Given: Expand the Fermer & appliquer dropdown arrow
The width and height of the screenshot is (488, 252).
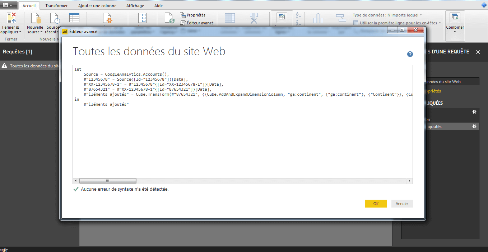Looking at the screenshot, I should tap(20, 32).
